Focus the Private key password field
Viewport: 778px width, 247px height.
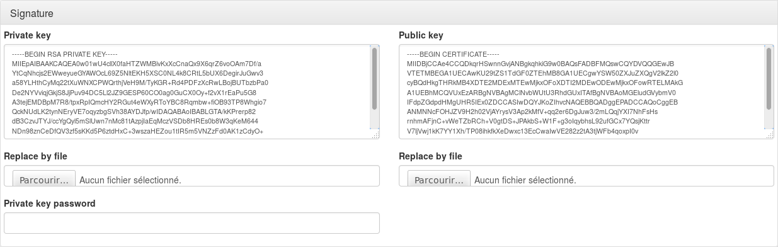(192, 223)
